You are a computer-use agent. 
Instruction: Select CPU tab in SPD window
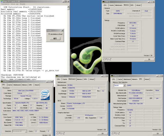click(114, 79)
